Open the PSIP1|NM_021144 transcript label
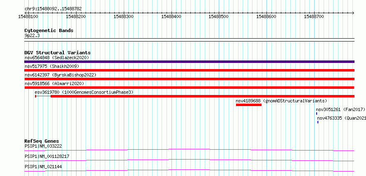This screenshot has height=176, width=366. tap(43, 167)
